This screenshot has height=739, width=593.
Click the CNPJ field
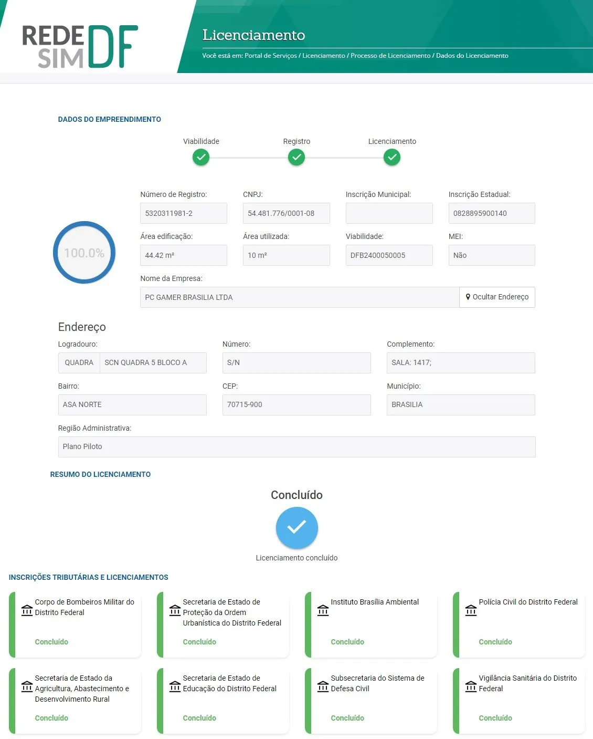[286, 213]
